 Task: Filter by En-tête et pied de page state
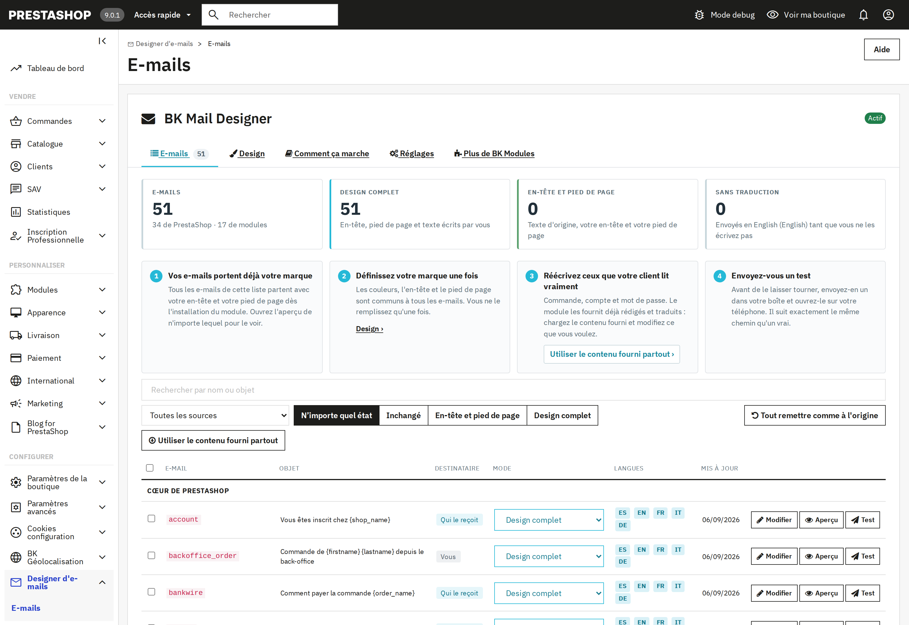pyautogui.click(x=478, y=416)
